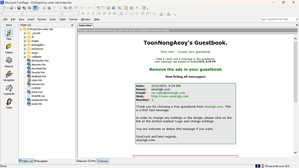Expand the schoolwork folder node
The image size is (299, 168).
(25, 49)
